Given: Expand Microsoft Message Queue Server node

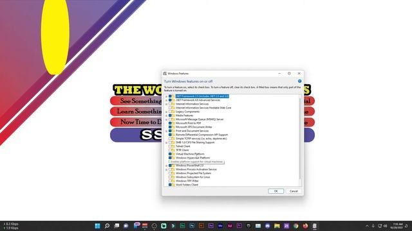Looking at the screenshot, I should 166,119.
